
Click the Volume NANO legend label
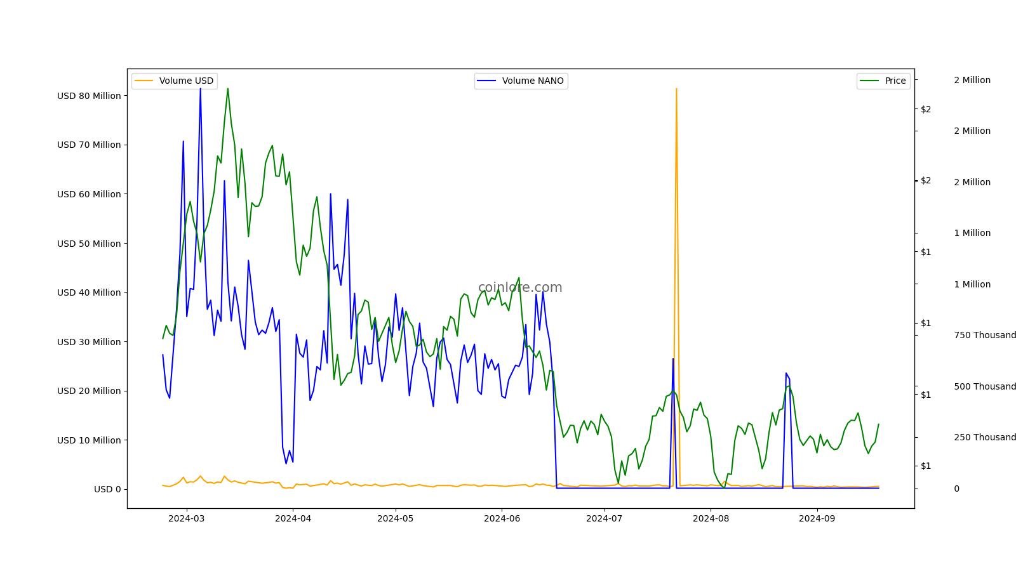(533, 81)
